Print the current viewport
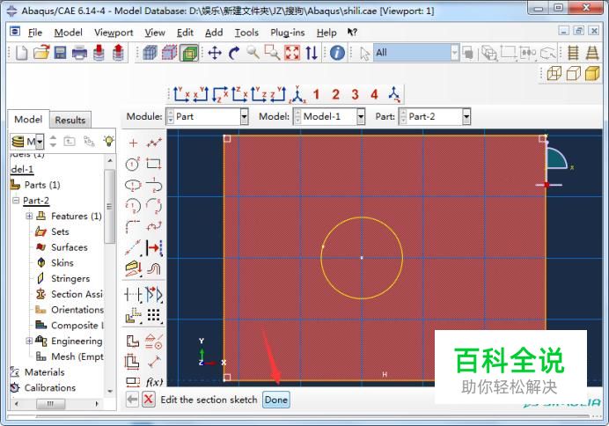Screen dimensions: 609x426 pos(79,53)
